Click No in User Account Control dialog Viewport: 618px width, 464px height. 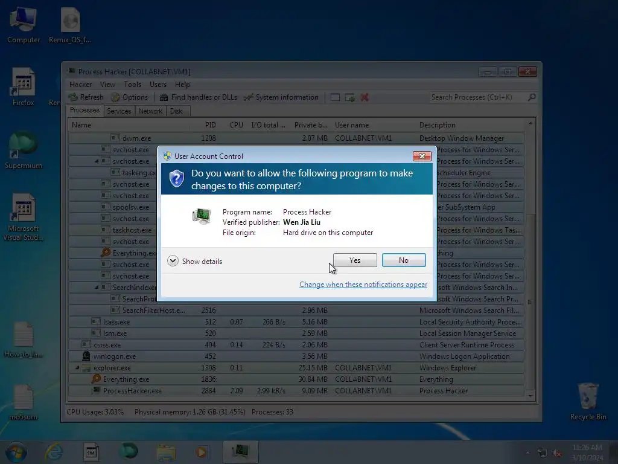(x=404, y=260)
